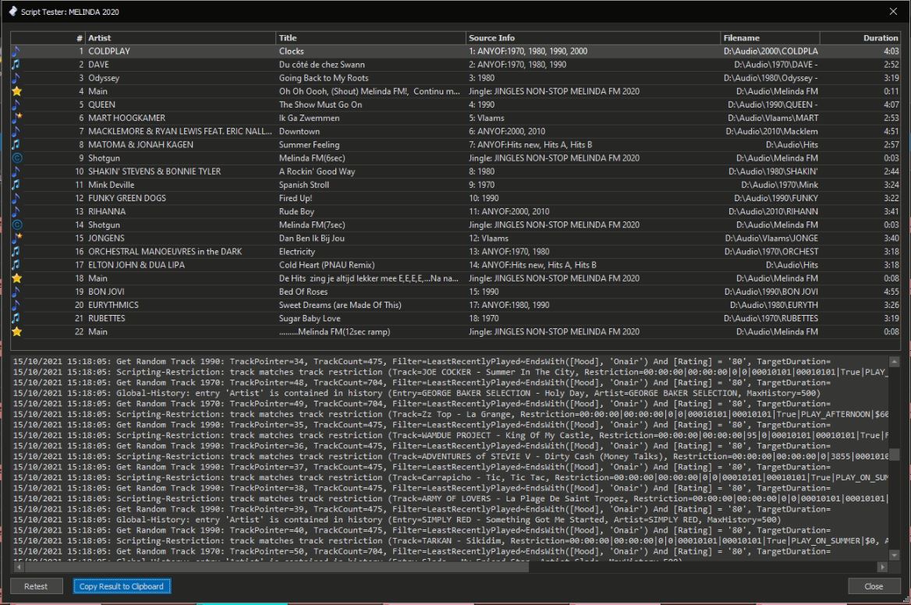Viewport: 911px width, 605px height.
Task: Click the log's vertical scrollbar thumb
Action: [x=894, y=454]
